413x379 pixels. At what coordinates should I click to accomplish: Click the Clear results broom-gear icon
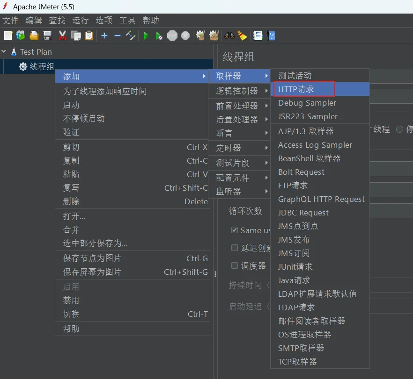tap(200, 36)
